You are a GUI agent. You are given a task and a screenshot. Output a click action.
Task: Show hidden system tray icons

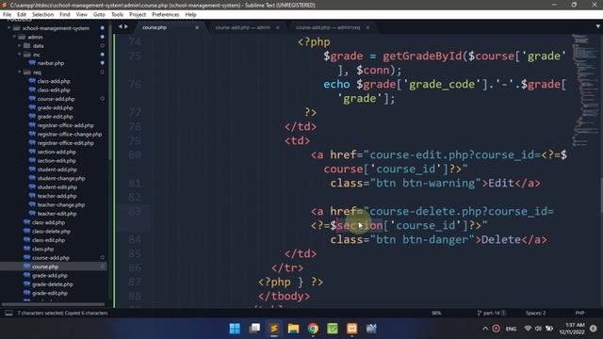click(485, 329)
